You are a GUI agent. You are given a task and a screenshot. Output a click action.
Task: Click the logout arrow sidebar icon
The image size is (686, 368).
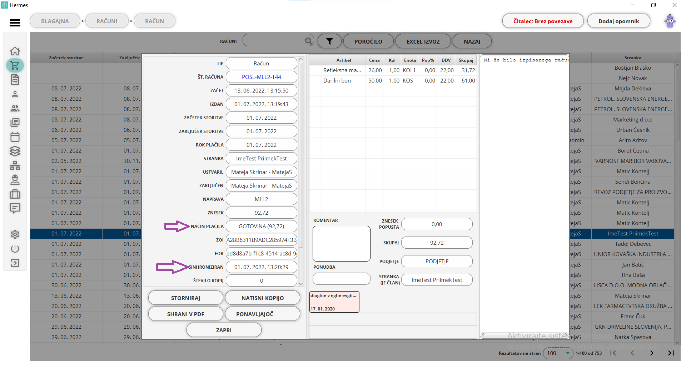coord(15,263)
